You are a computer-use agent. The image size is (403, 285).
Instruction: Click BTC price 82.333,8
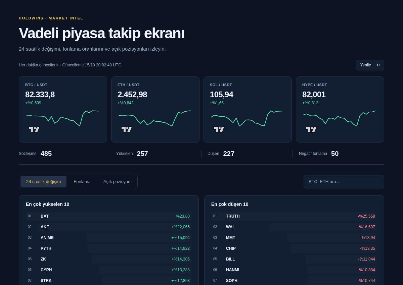pyautogui.click(x=40, y=95)
